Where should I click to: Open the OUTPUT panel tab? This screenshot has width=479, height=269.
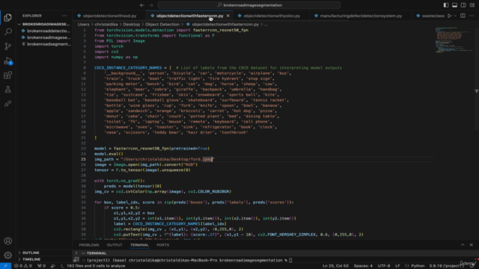(x=115, y=245)
